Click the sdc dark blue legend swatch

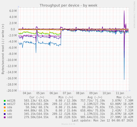(5, 114)
